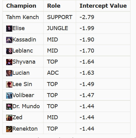Image resolution: width=136 pixels, height=138 pixels.
Task: Select the Intercept Value column header
Action: pos(103,6)
